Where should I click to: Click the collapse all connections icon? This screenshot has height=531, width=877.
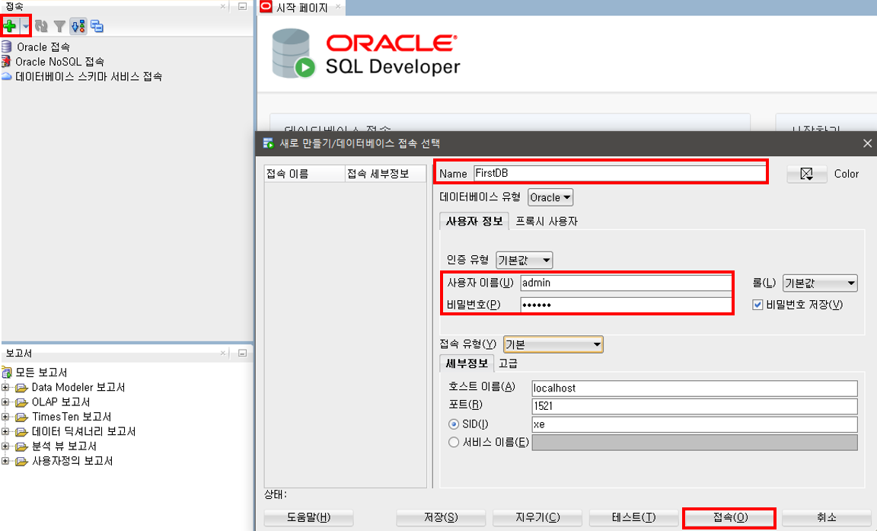(97, 26)
